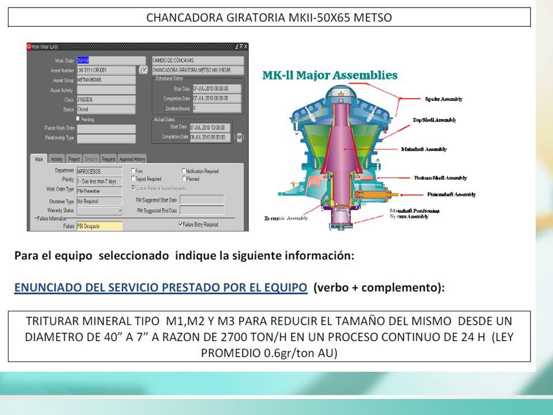Tick the Notification Required checkbox
The image size is (553, 415).
[184, 171]
